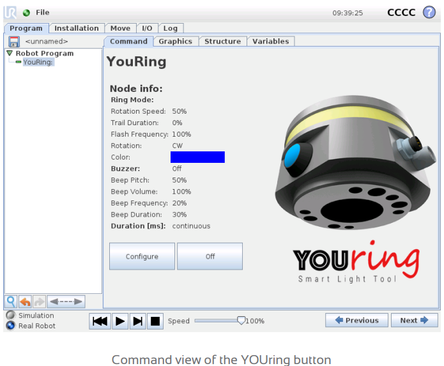Switch to the Program tab
This screenshot has height=366, width=444.
coord(26,28)
